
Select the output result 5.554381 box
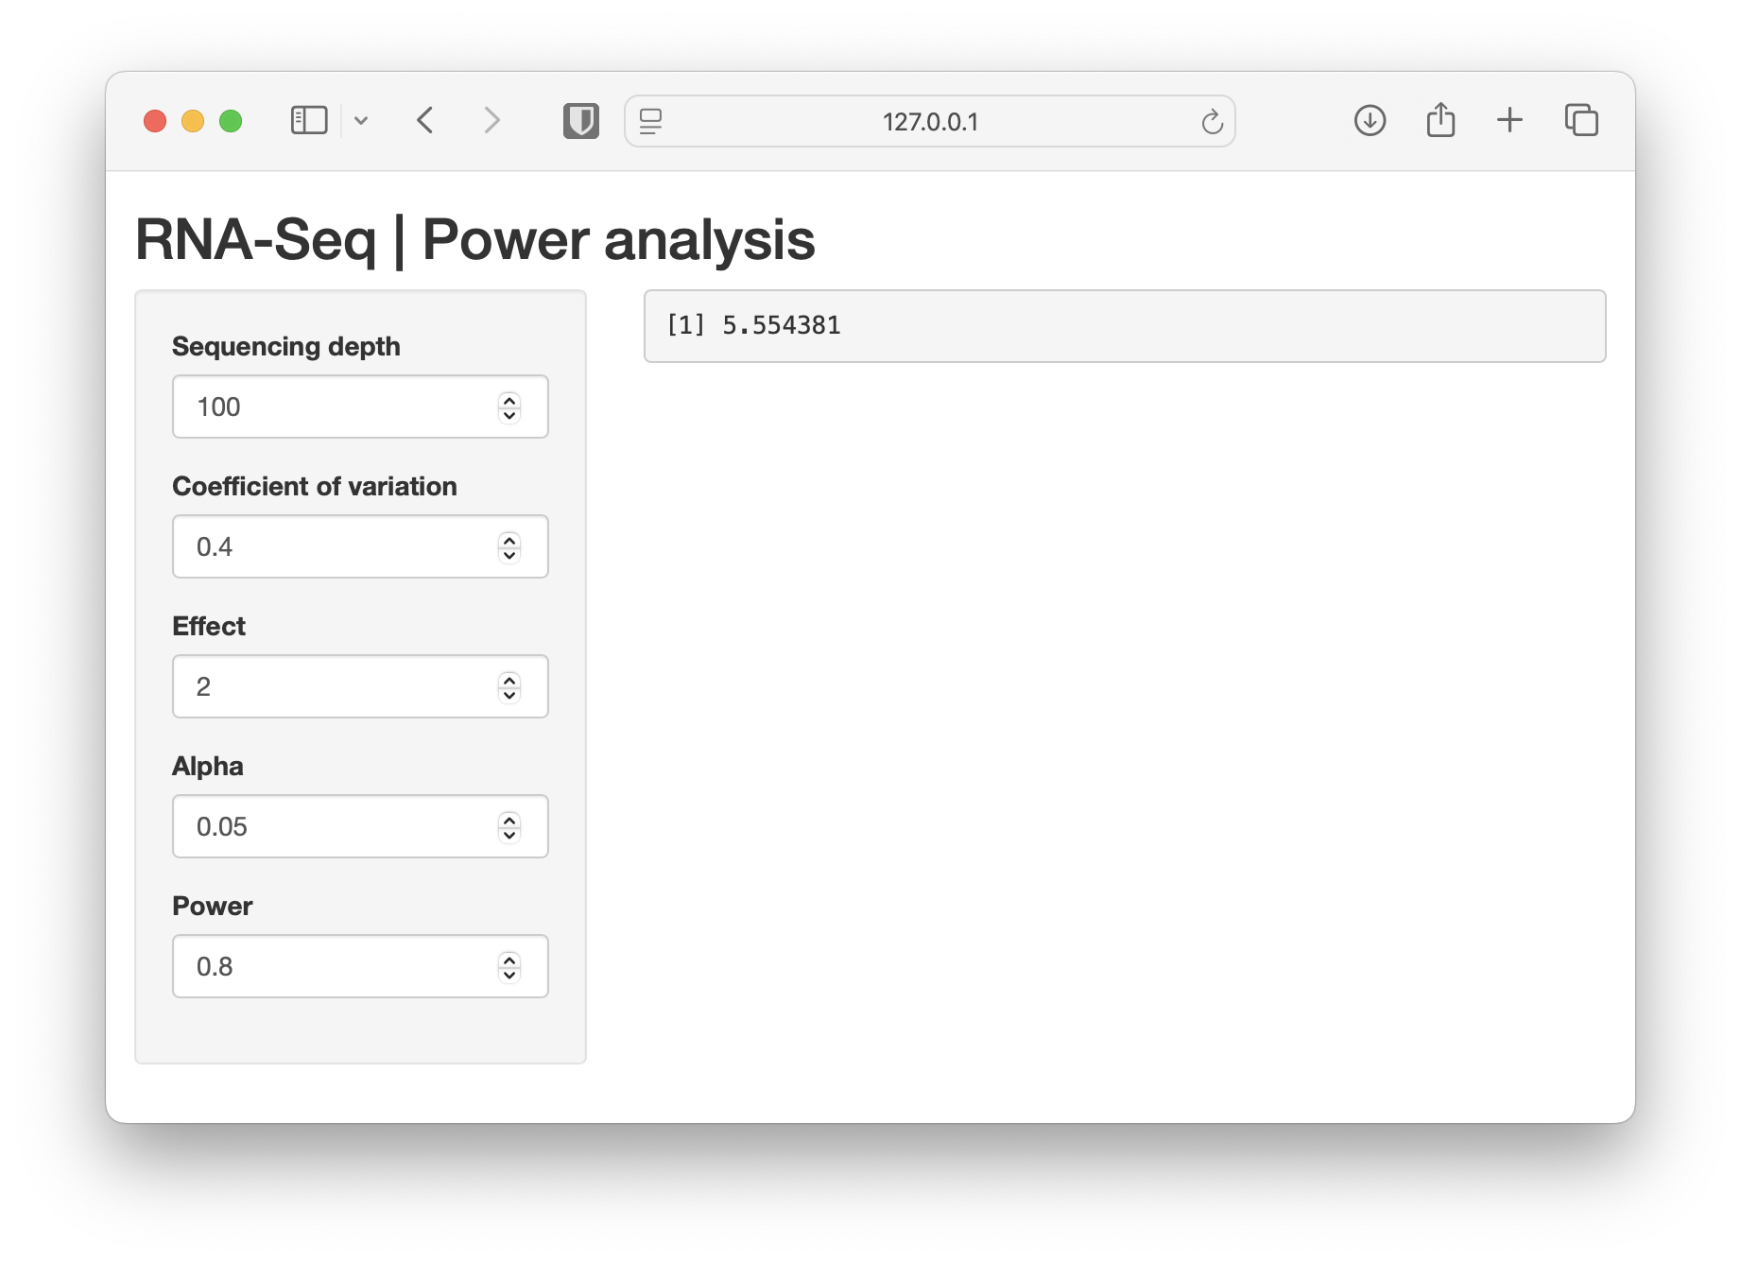click(x=1125, y=326)
